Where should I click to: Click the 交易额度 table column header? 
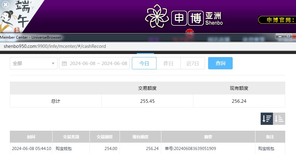pyautogui.click(x=105, y=137)
